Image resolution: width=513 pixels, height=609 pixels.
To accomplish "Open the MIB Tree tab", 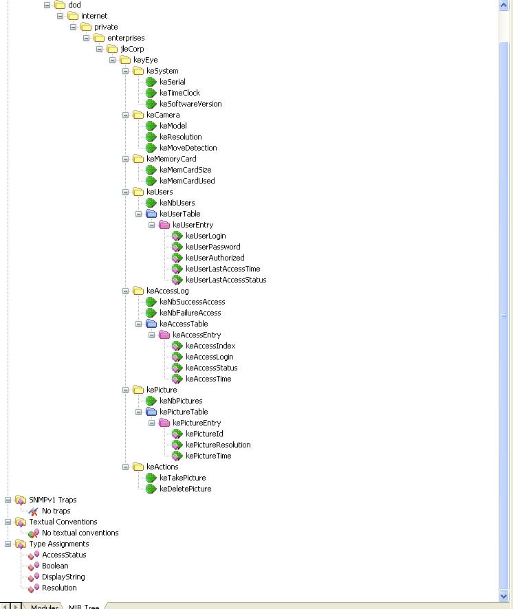I will [83, 605].
